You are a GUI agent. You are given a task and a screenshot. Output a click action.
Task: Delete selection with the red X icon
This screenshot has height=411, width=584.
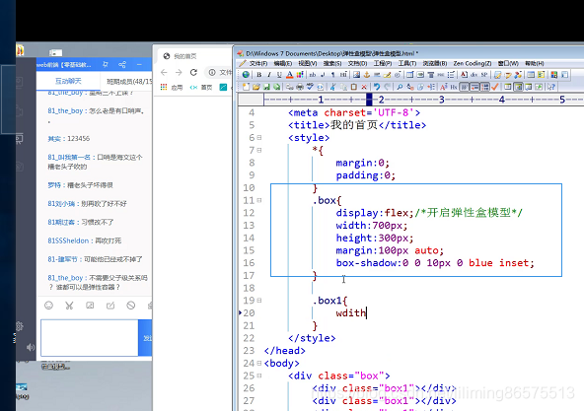(364, 87)
